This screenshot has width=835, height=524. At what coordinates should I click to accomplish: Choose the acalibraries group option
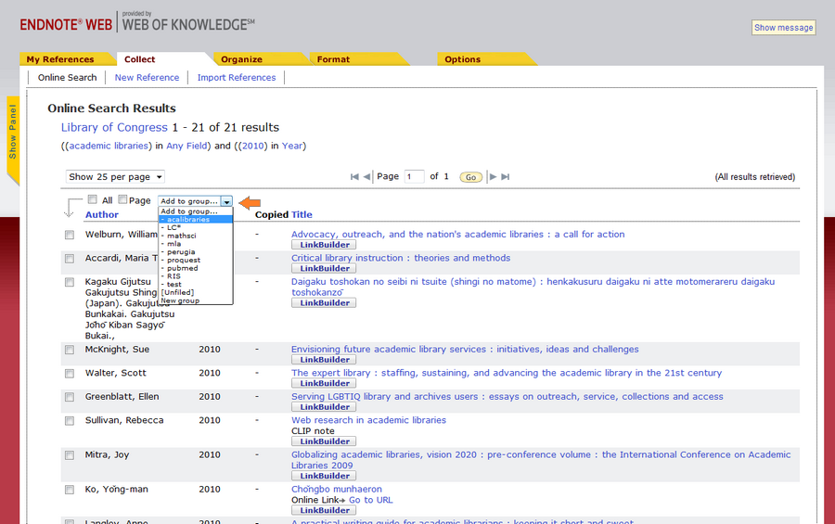[186, 220]
